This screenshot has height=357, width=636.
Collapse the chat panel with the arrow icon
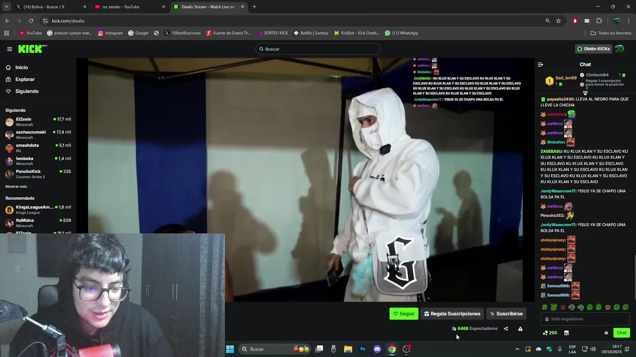pyautogui.click(x=541, y=64)
